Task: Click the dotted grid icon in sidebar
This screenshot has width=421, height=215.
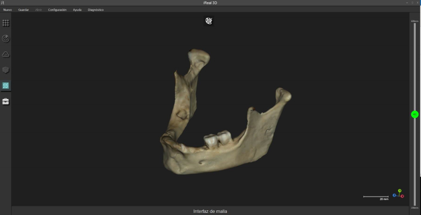Action: coord(6,23)
